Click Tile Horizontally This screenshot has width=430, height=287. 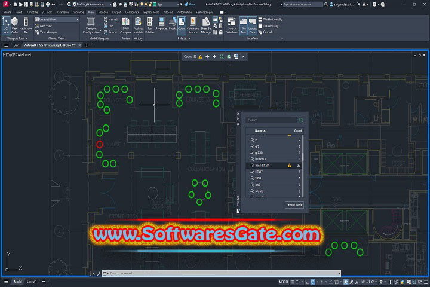(270, 19)
